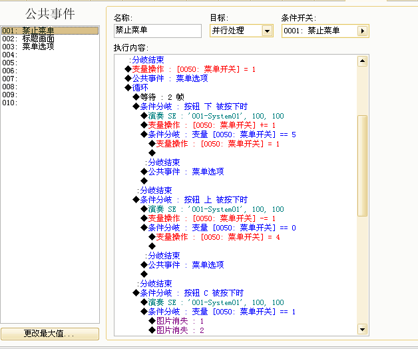The width and height of the screenshot is (418, 349).
Task: Select empty event slot 010
Action: click(x=50, y=103)
